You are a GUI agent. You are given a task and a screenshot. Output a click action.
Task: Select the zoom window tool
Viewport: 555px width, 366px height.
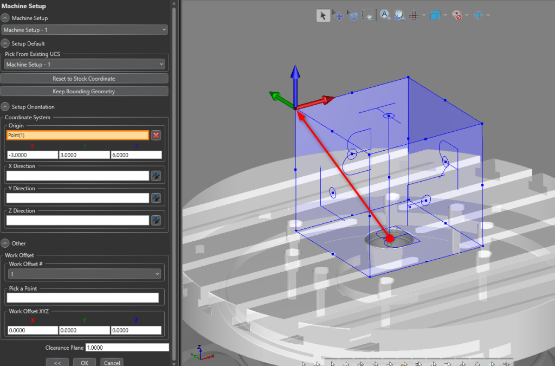click(367, 15)
